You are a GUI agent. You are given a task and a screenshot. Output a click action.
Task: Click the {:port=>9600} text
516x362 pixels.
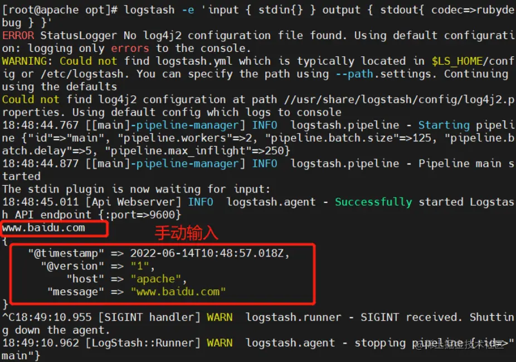tap(140, 215)
